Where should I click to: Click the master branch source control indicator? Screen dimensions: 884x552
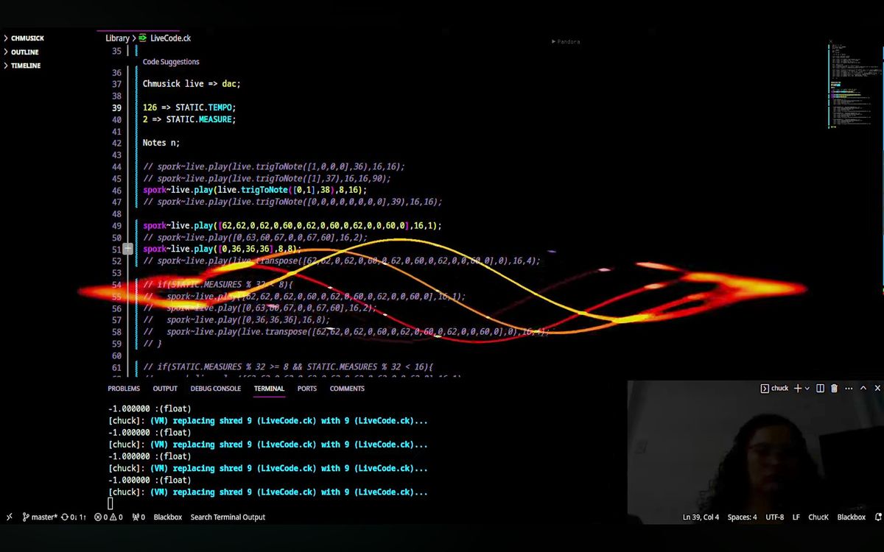pos(39,517)
